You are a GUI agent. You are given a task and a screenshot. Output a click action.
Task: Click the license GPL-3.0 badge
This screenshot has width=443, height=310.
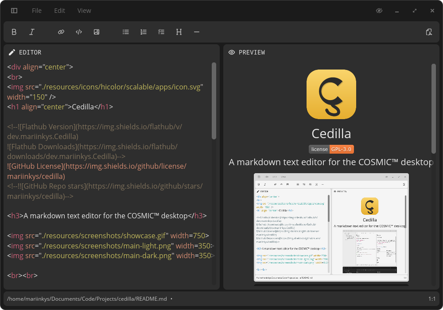coord(331,149)
